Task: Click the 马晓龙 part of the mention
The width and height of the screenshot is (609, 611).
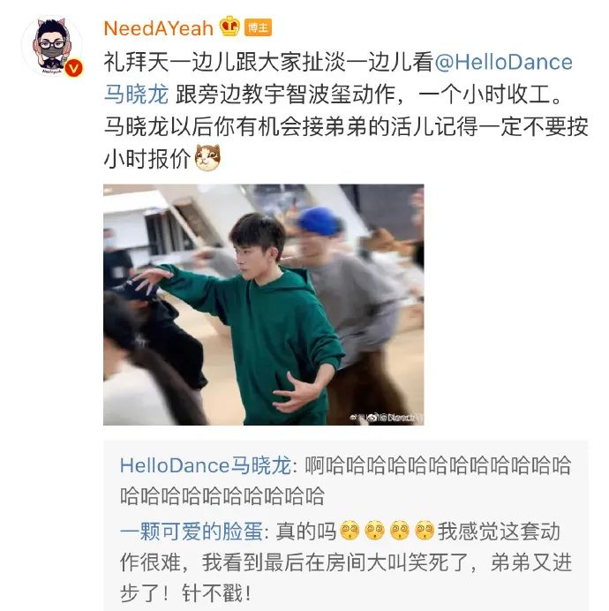Action: [136, 94]
